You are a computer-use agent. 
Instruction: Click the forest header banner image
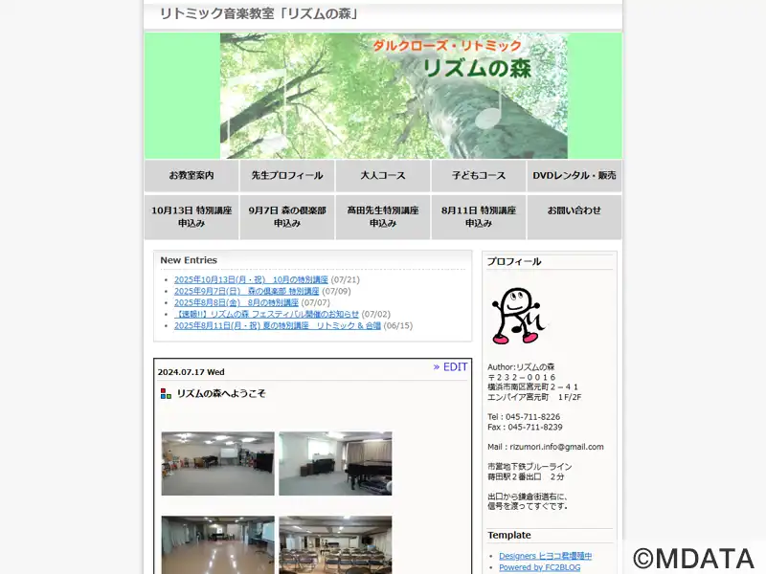click(394, 96)
